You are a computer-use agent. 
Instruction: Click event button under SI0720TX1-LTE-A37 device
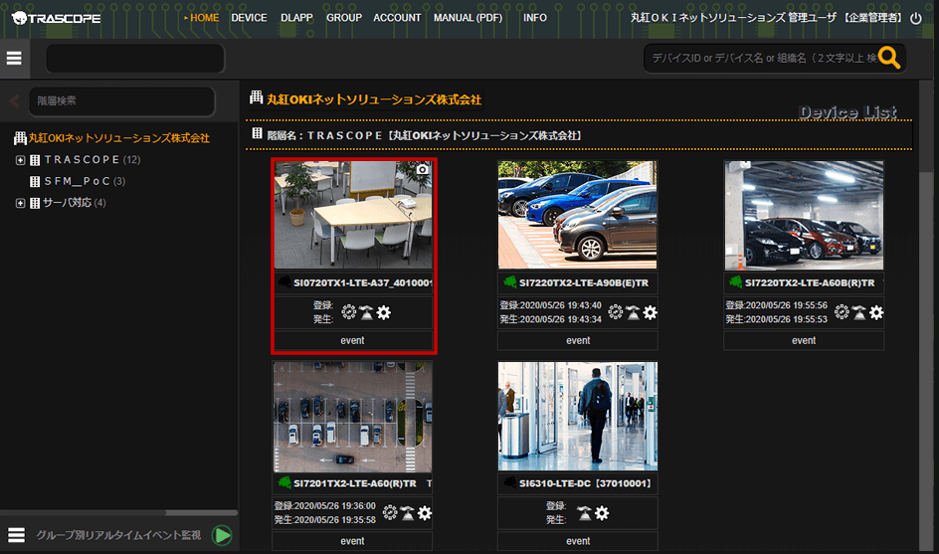click(x=352, y=340)
